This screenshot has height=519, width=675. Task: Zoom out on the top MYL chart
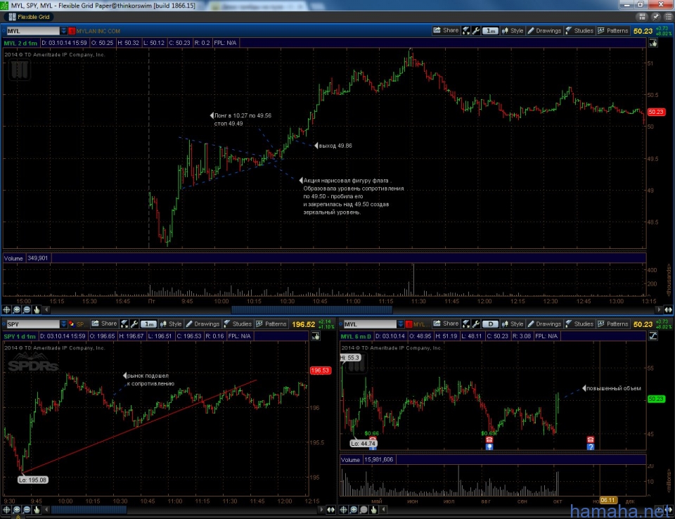tap(27, 309)
